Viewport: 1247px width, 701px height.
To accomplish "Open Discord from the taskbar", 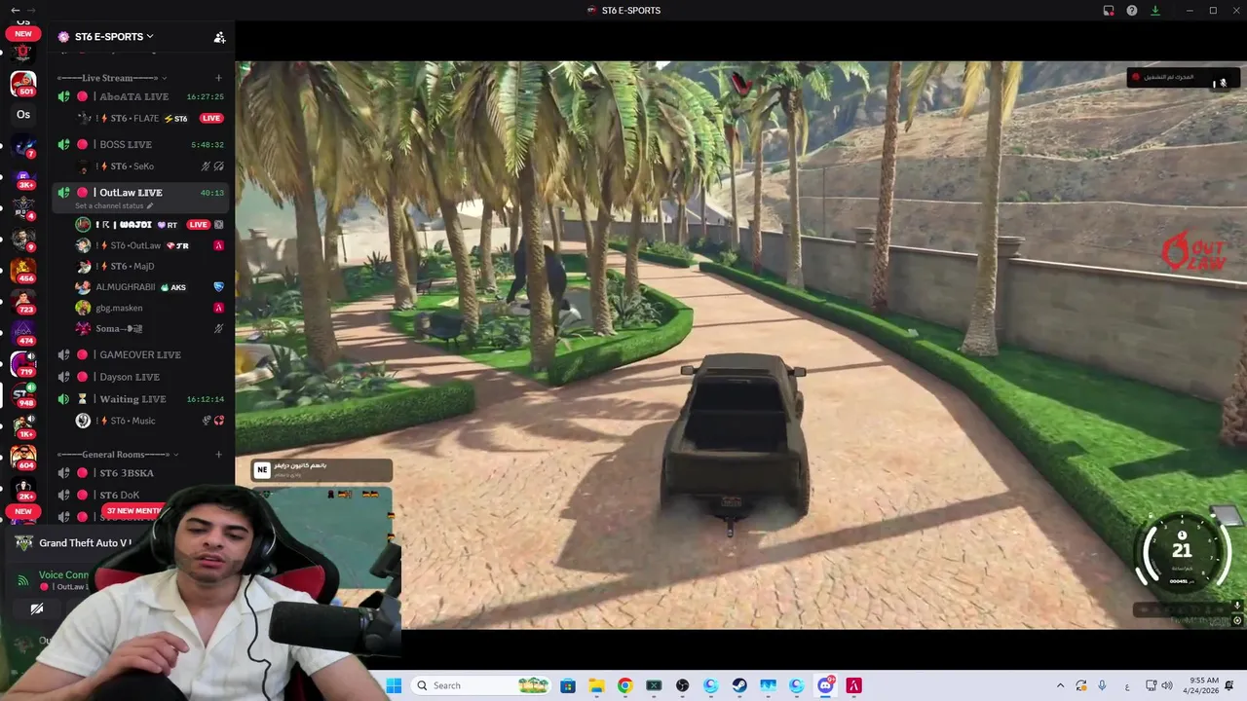I will coord(826,685).
